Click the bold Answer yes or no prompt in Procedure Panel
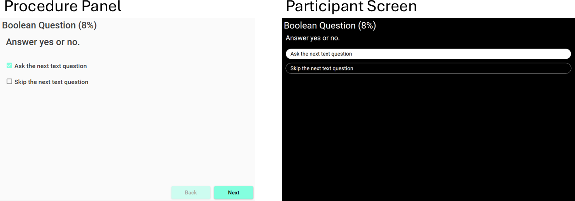 tap(43, 42)
